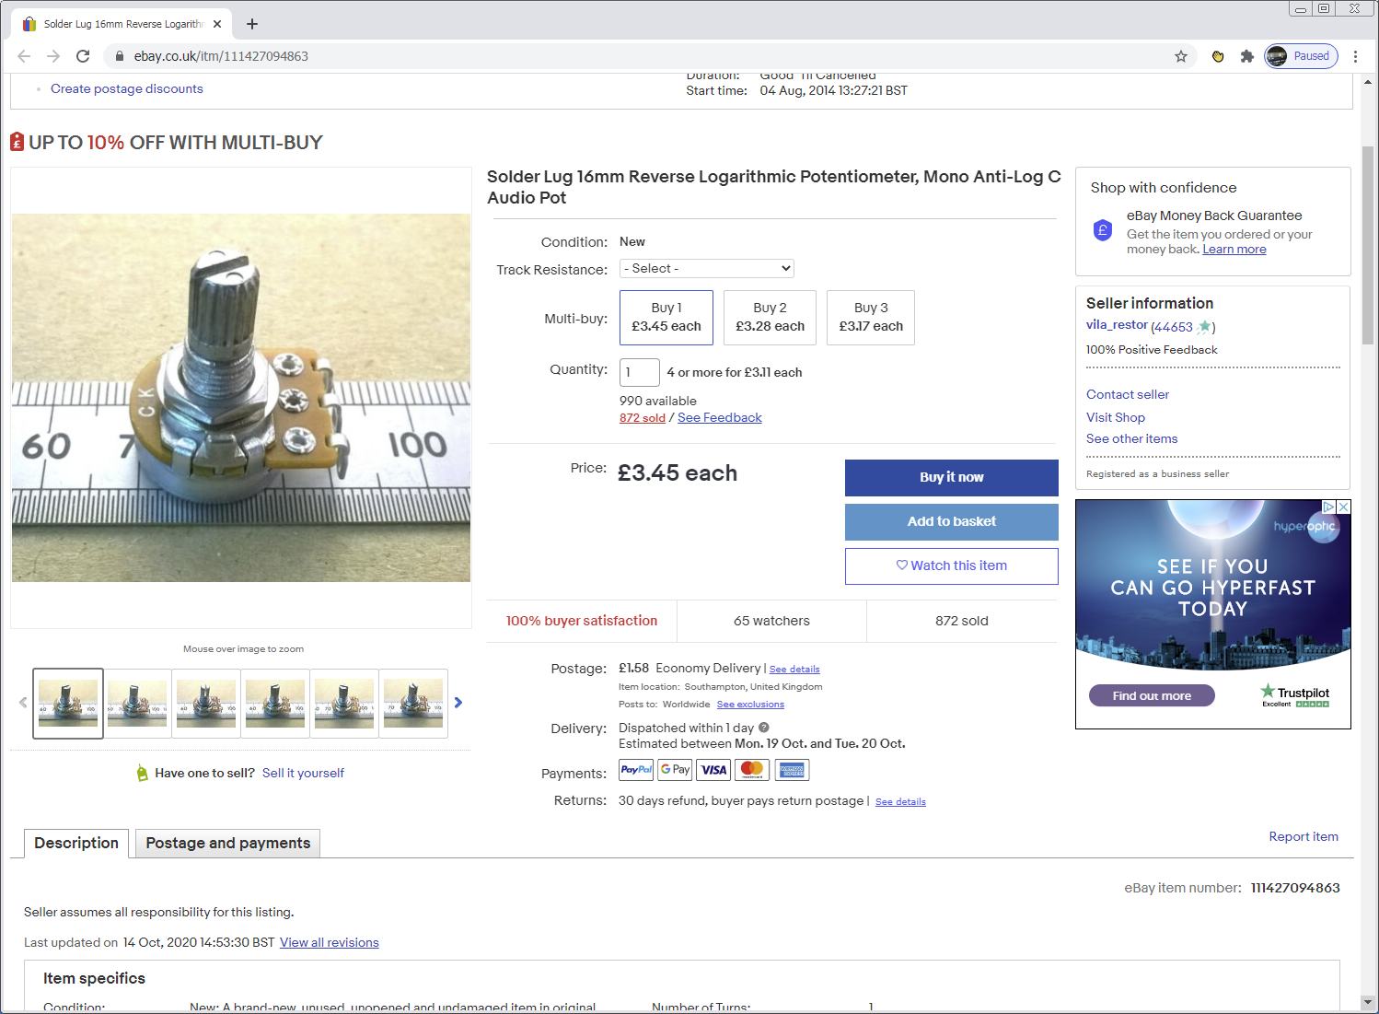Select the VISA payment icon

coord(713,769)
